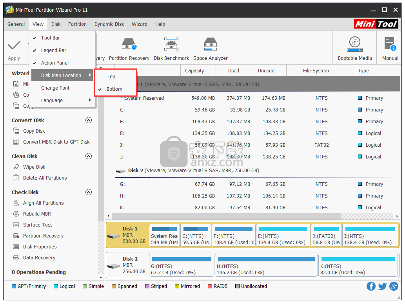Open Disk Properties from sidebar
The width and height of the screenshot is (405, 304).
click(40, 247)
